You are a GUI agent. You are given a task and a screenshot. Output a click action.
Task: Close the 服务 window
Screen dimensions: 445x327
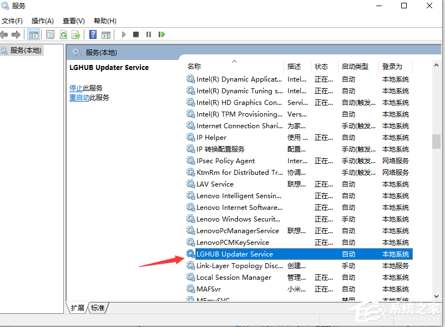coord(429,6)
